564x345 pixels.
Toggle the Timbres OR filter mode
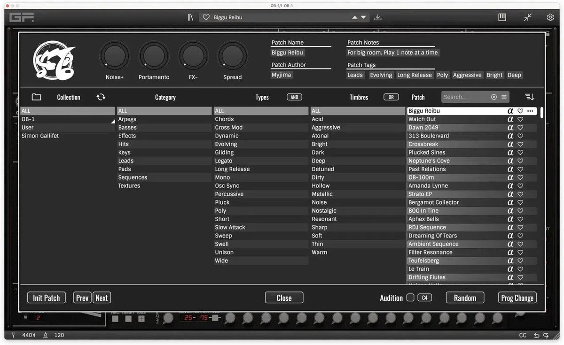coord(391,97)
